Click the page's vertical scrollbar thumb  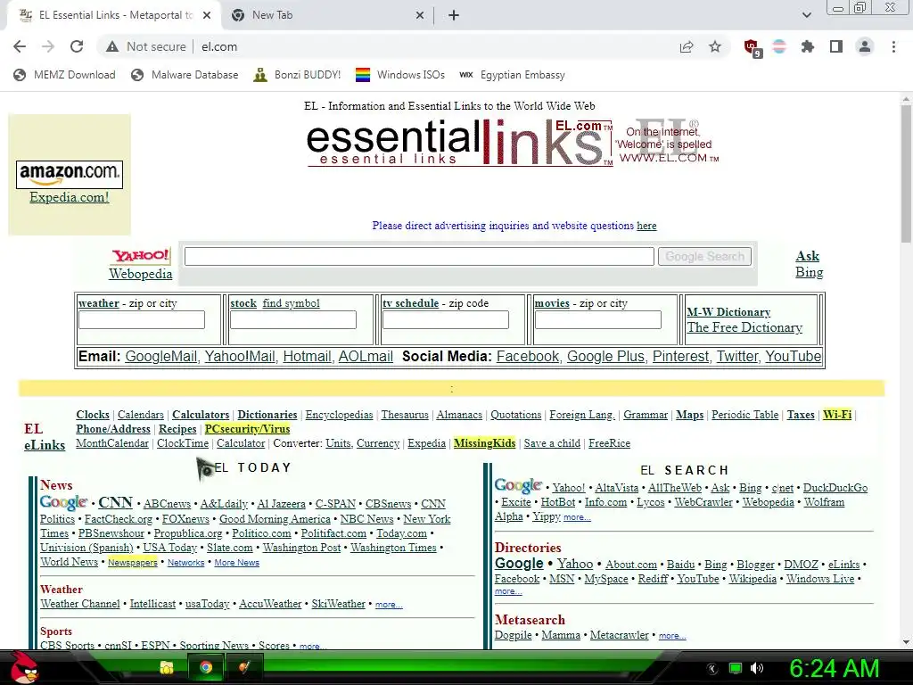coord(906,173)
